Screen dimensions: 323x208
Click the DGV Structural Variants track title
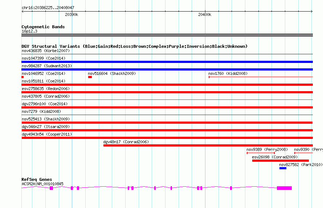pos(135,46)
